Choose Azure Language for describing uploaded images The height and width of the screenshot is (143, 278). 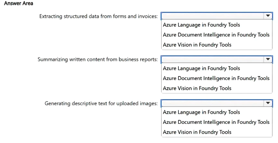[201, 112]
